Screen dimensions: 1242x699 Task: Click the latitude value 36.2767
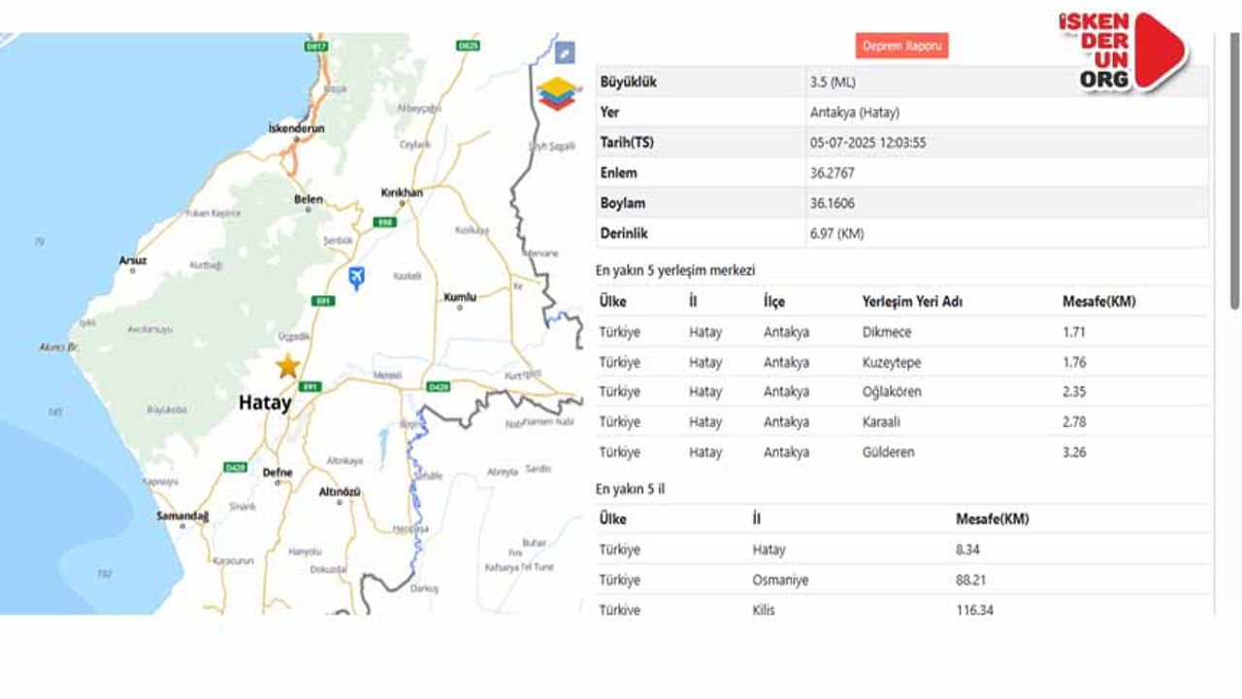pyautogui.click(x=833, y=173)
